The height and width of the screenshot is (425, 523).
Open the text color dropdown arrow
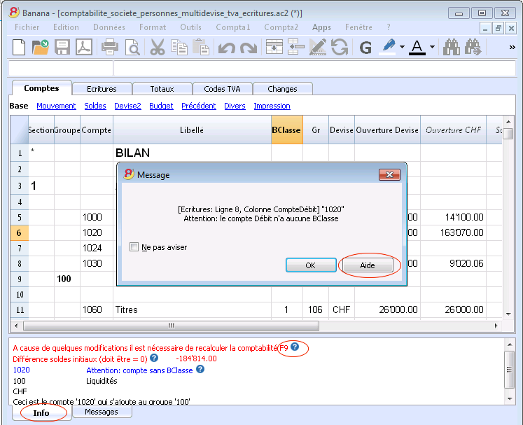432,47
